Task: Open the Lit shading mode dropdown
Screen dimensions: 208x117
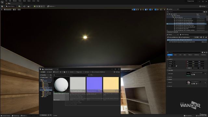Action: [15, 9]
